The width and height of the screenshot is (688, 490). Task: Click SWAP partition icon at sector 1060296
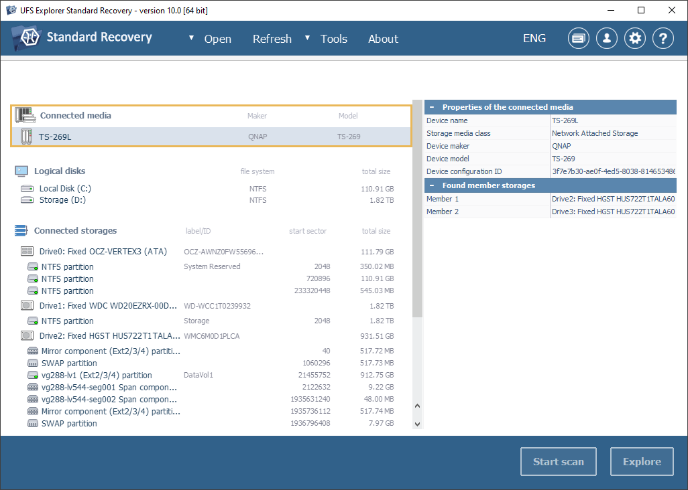click(x=33, y=363)
